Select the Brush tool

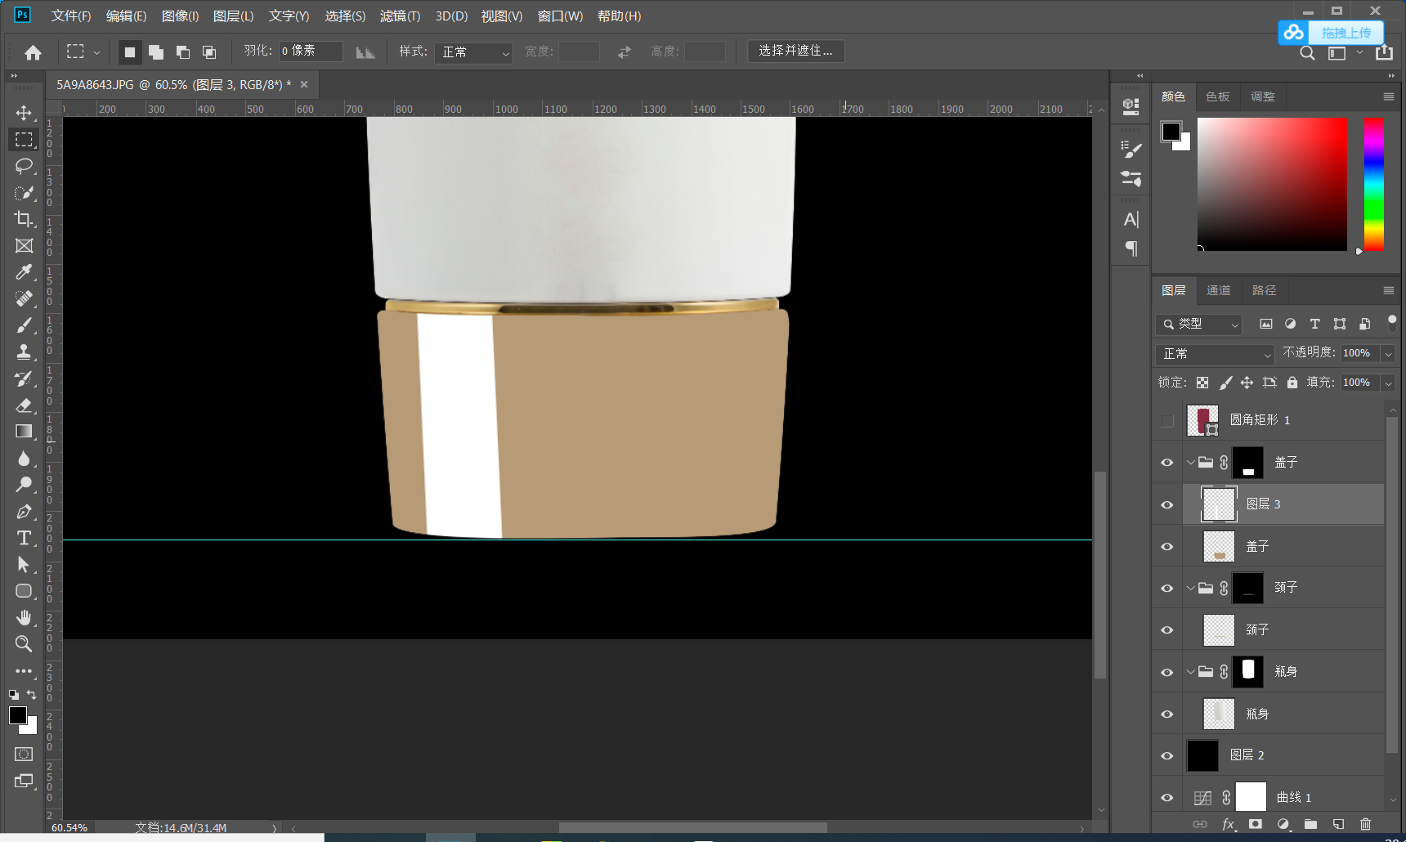pyautogui.click(x=24, y=325)
